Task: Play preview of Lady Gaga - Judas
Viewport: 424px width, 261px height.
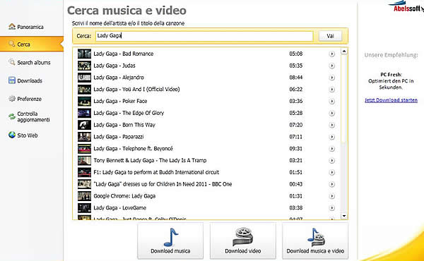Action: tap(332, 66)
